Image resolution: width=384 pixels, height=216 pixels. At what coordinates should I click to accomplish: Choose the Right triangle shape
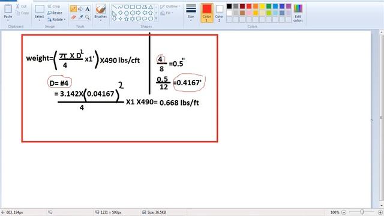[x=115, y=13]
